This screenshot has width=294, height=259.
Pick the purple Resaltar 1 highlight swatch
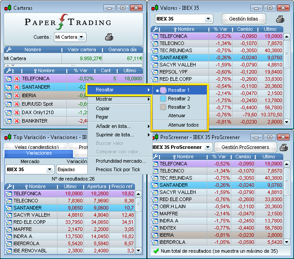(x=163, y=90)
